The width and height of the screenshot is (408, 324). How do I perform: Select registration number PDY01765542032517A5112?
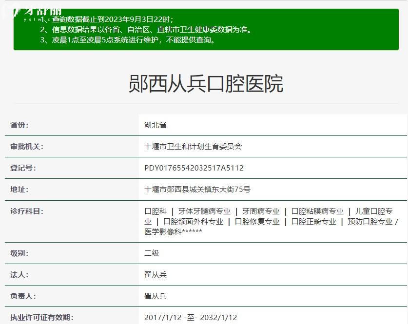pos(195,167)
